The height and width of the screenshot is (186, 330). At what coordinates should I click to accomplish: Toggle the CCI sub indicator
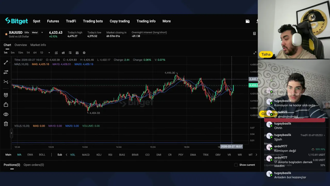tap(147, 155)
